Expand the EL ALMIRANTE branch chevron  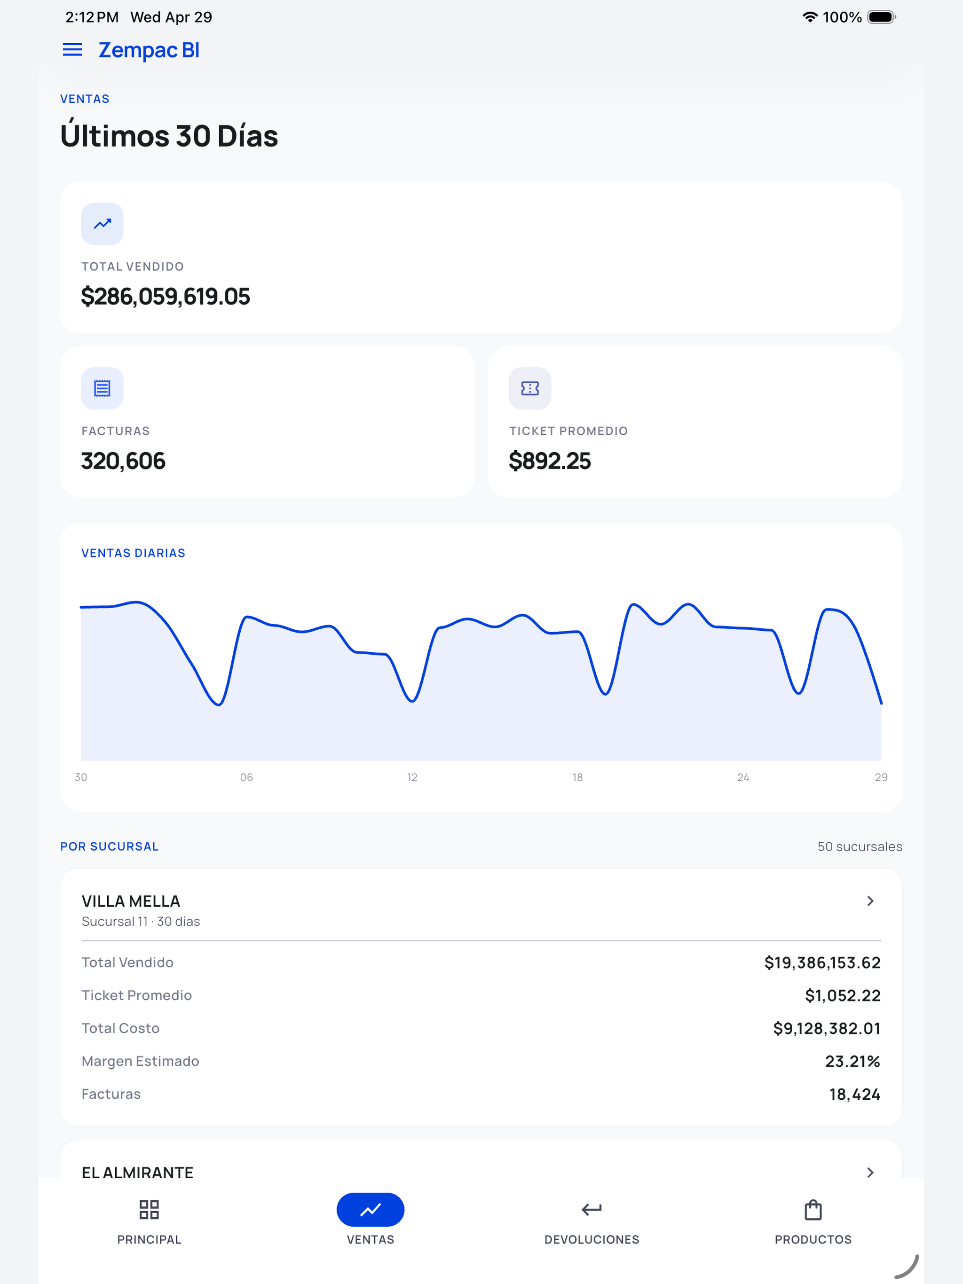[870, 1173]
